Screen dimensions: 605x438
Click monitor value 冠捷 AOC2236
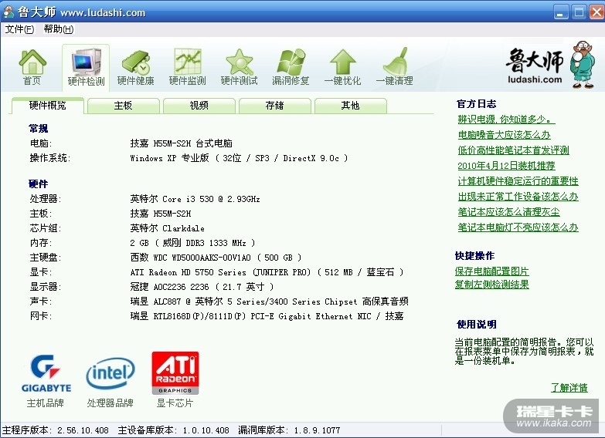202,287
